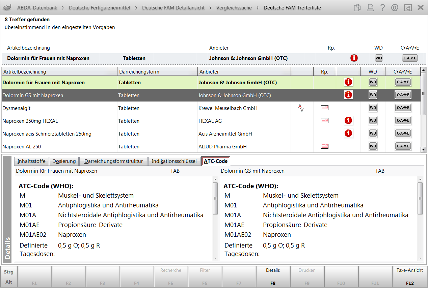Image resolution: width=428 pixels, height=288 pixels.
Task: Click the C•A•V•E icon in the Dysmenalgit row
Action: 403,108
